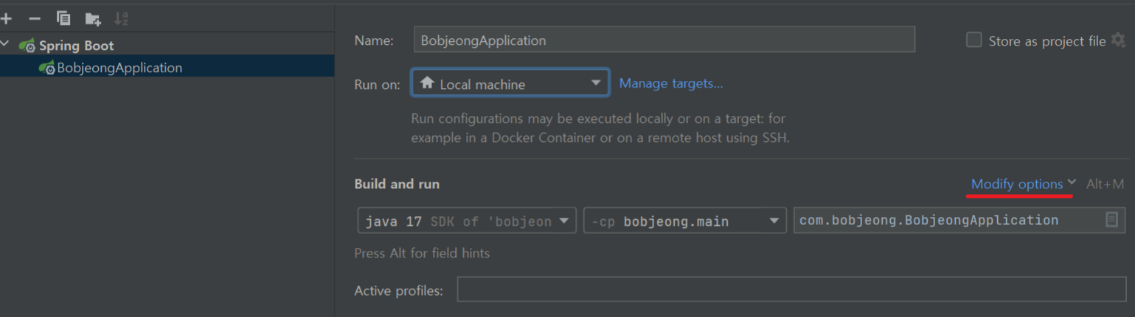Remove the selected configuration
This screenshot has width=1135, height=317.
[35, 18]
